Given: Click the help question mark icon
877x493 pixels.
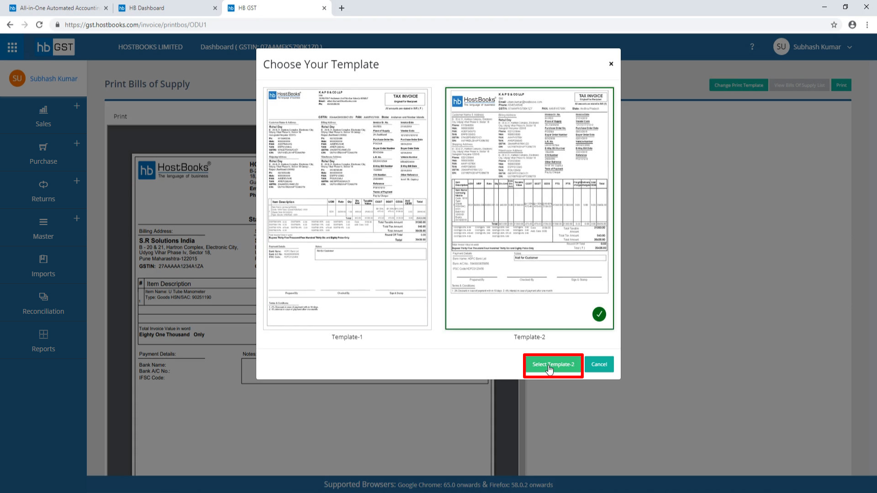Looking at the screenshot, I should click(752, 47).
